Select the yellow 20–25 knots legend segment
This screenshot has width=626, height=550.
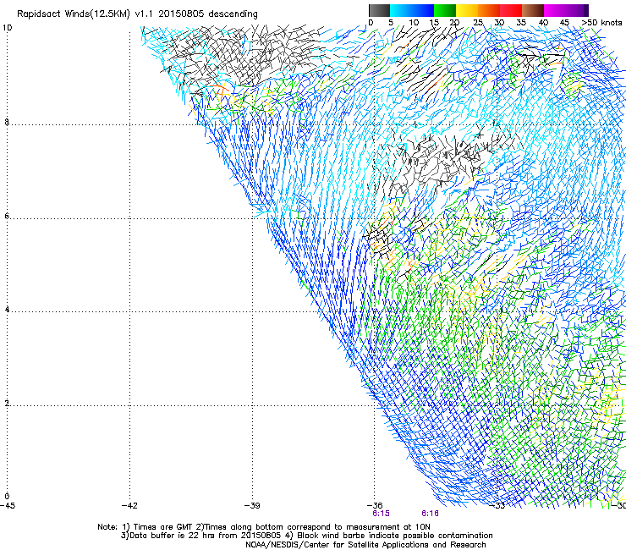(x=467, y=10)
